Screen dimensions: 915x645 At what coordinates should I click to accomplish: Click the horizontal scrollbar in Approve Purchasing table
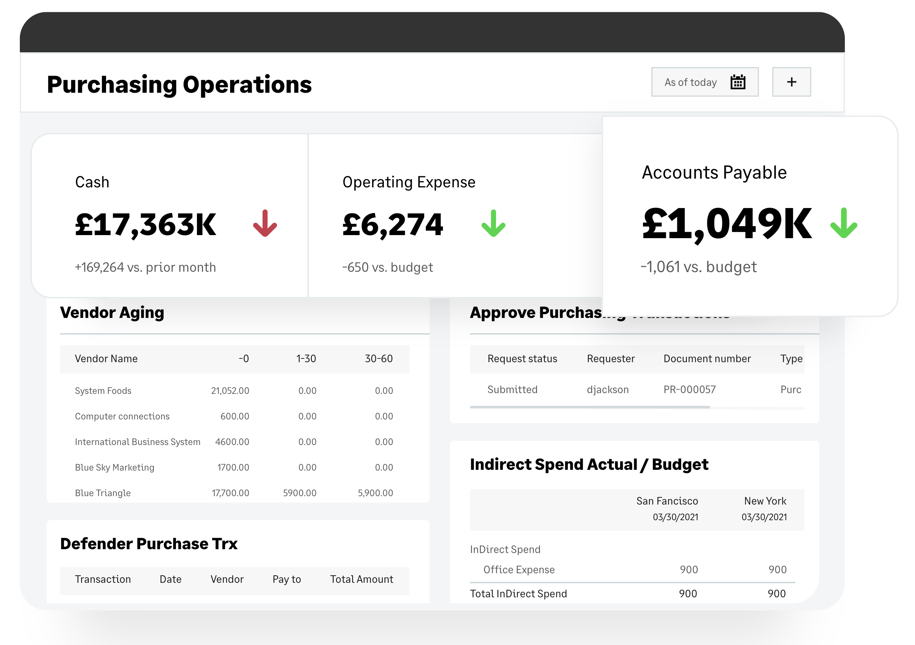click(x=590, y=407)
